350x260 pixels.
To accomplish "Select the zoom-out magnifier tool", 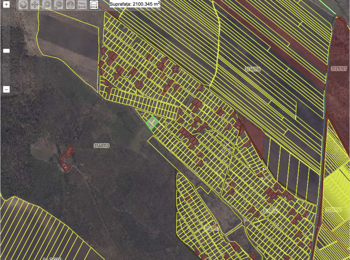I will coord(59,5).
